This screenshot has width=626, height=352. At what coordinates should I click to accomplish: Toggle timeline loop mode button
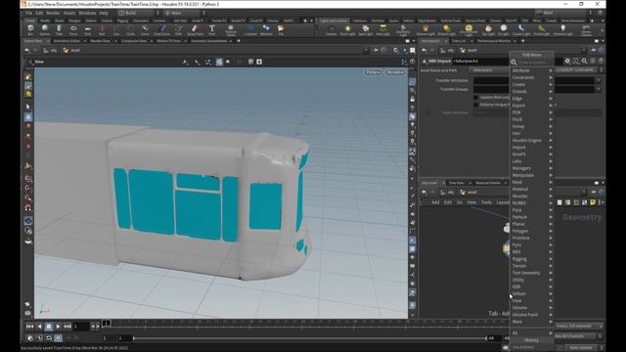[49, 338]
